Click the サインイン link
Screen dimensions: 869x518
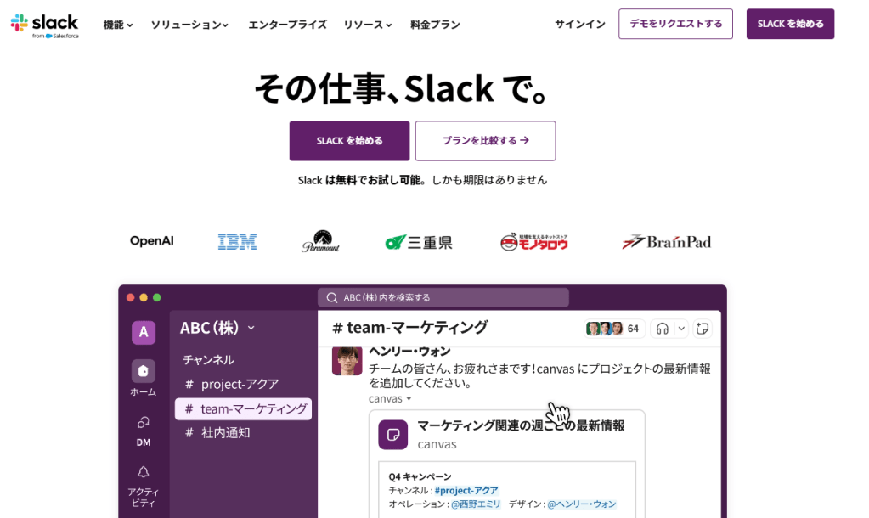click(x=579, y=24)
